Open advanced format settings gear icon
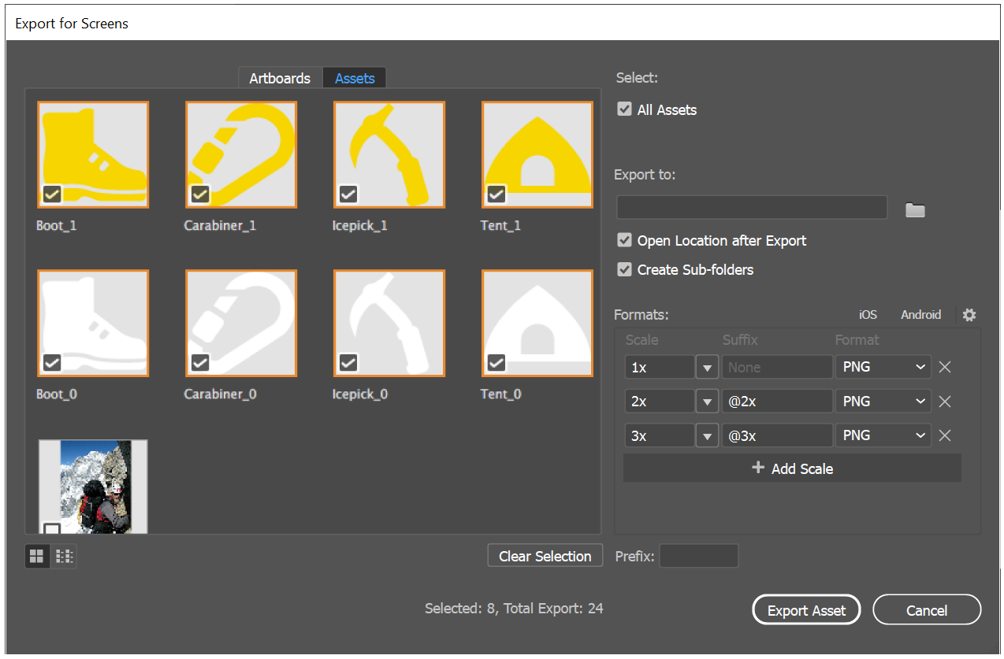The height and width of the screenshot is (659, 1004). [x=969, y=315]
